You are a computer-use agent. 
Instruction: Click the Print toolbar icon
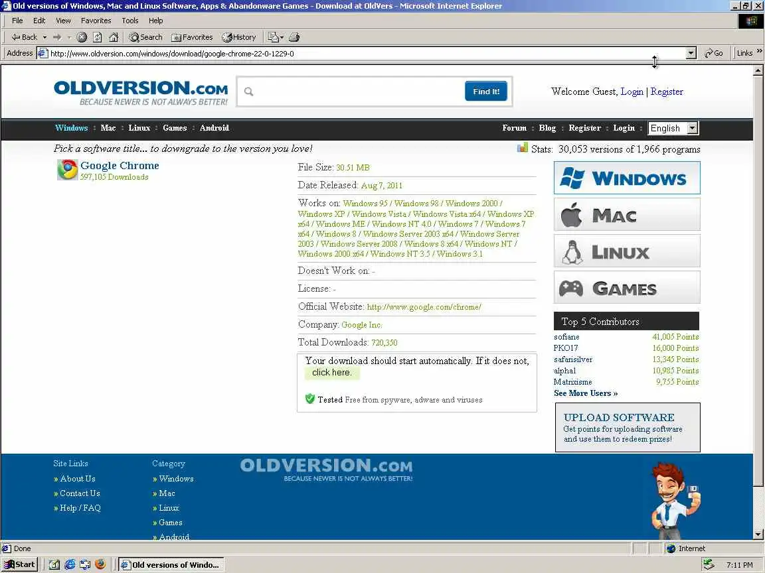(294, 37)
